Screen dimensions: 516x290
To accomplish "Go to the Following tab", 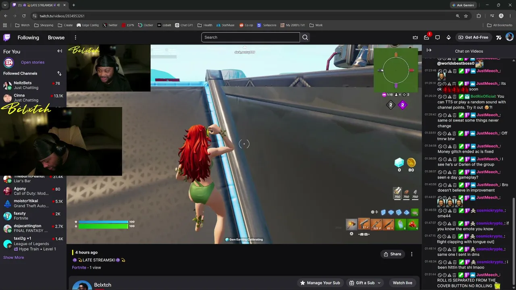I will pos(28,37).
